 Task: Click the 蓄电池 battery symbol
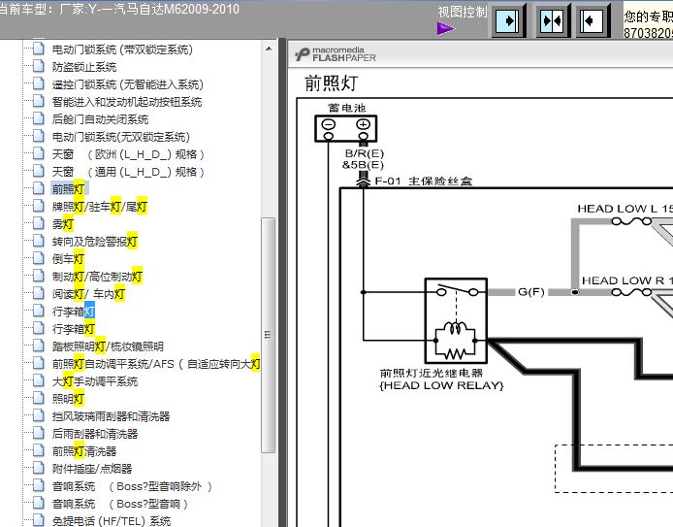(345, 128)
